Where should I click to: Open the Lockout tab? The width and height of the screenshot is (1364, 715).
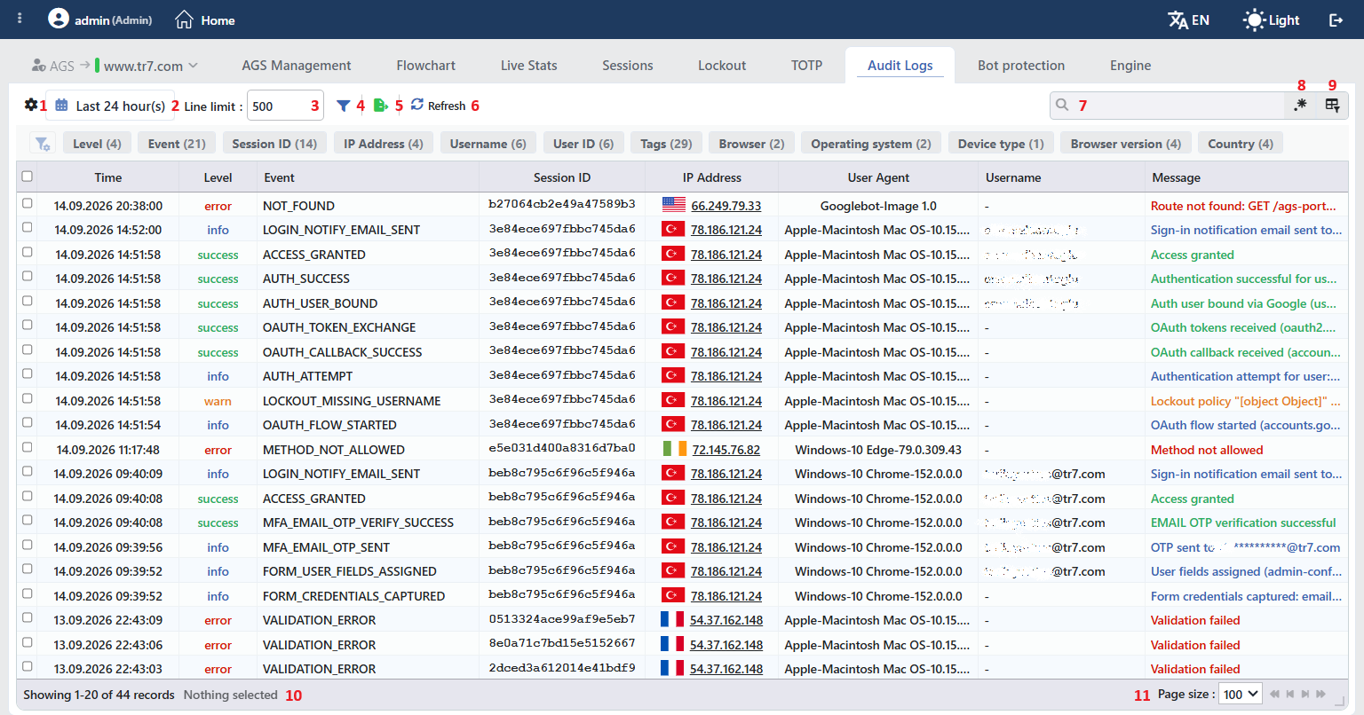pos(722,66)
